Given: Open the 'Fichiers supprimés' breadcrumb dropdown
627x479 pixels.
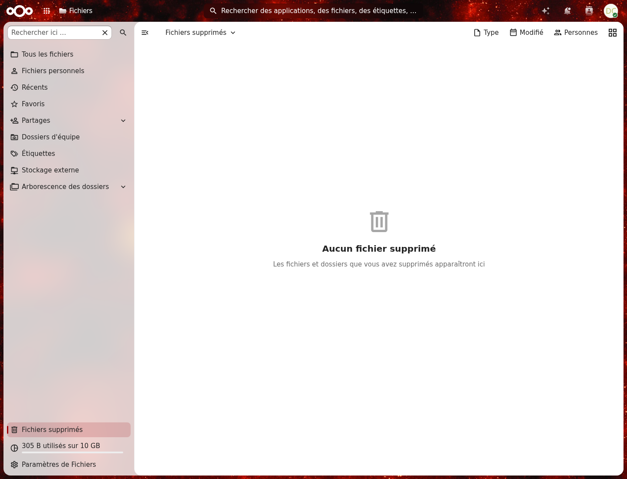Looking at the screenshot, I should click(200, 33).
